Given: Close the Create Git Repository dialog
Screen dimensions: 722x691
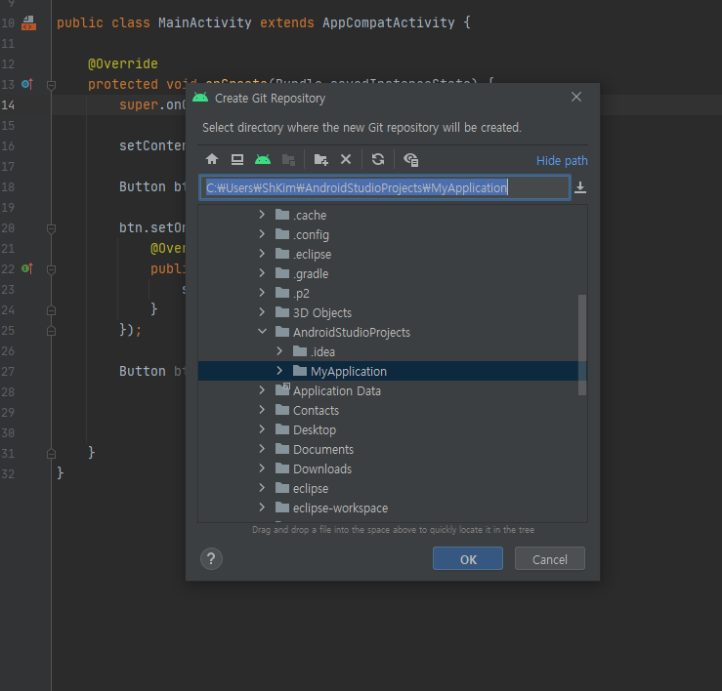Looking at the screenshot, I should click(x=576, y=97).
